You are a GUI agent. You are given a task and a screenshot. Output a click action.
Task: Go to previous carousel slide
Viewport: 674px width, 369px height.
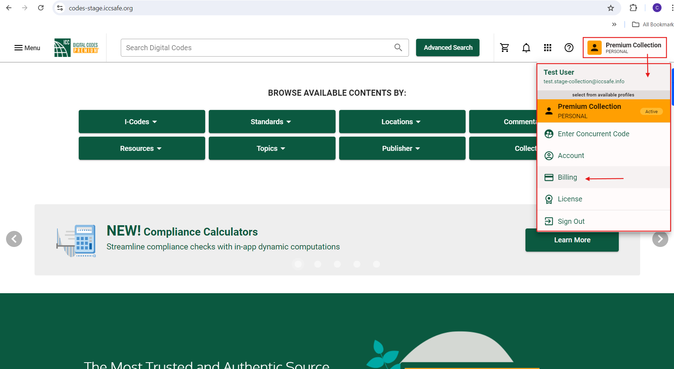point(14,239)
